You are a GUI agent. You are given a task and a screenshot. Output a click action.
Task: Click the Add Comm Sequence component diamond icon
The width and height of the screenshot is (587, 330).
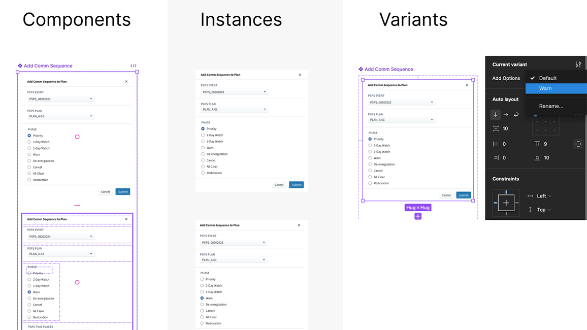tap(20, 65)
